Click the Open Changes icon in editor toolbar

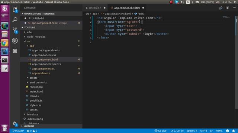[x=221, y=8]
